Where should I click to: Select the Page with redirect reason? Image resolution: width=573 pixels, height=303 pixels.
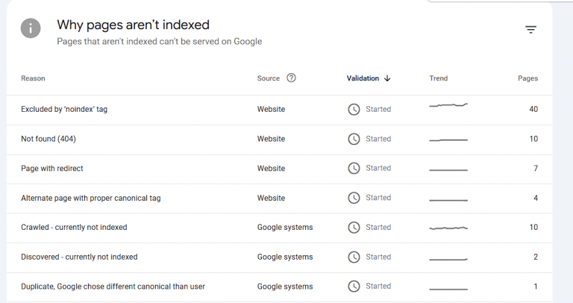click(x=52, y=169)
